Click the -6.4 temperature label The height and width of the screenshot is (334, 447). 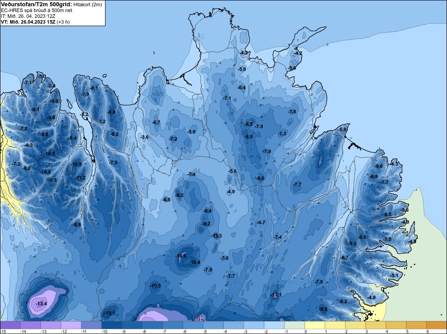tap(241, 88)
